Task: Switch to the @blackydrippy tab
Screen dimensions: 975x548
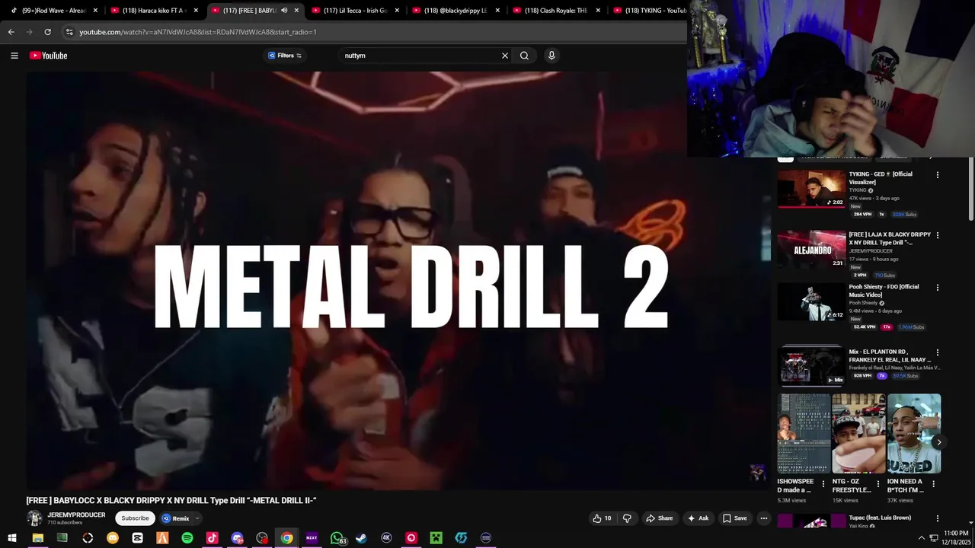Action: pyautogui.click(x=455, y=11)
